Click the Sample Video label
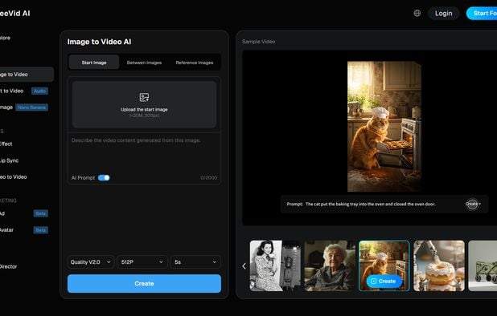The height and width of the screenshot is (316, 497). (259, 42)
